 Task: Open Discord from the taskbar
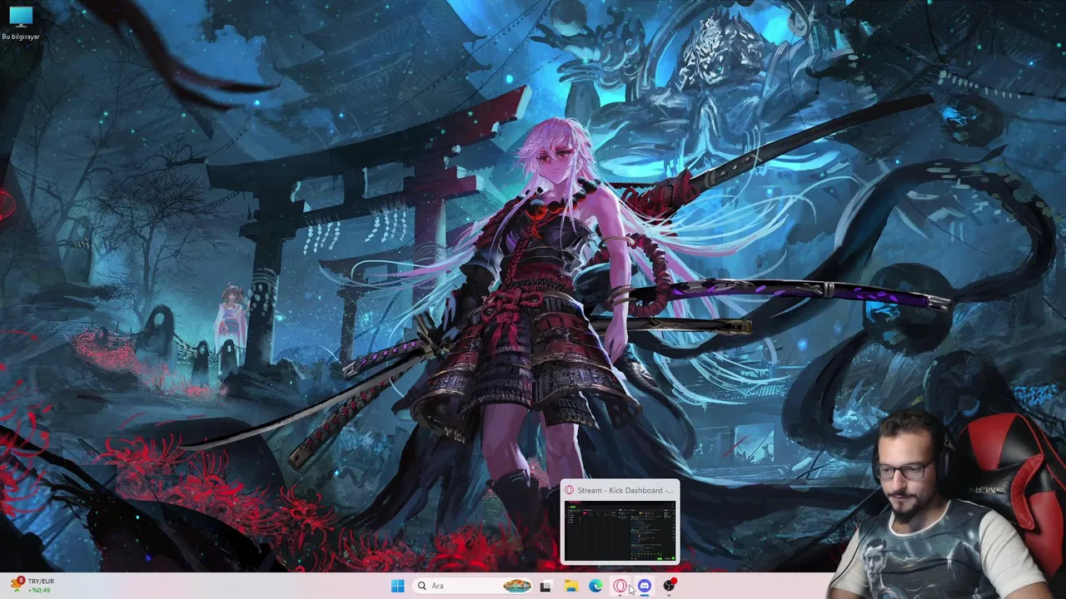pos(645,586)
